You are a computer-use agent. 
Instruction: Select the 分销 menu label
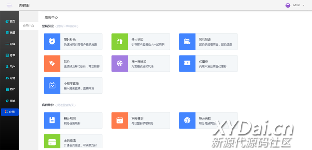[x=12, y=78]
